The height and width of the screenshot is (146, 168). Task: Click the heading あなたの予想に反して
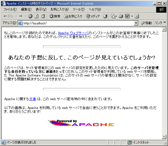[x=82, y=57]
